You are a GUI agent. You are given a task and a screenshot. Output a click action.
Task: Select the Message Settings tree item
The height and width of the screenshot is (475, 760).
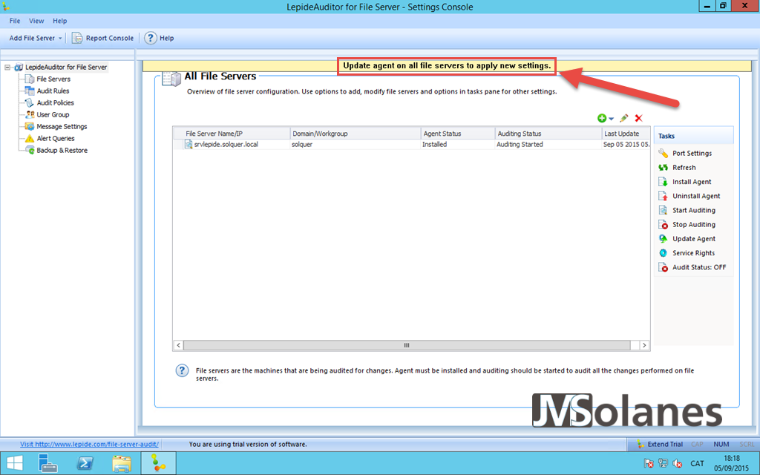(x=62, y=126)
